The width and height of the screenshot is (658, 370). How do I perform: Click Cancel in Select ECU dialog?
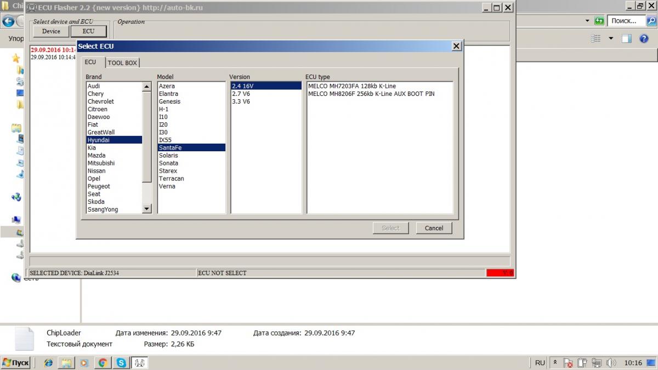(x=434, y=228)
